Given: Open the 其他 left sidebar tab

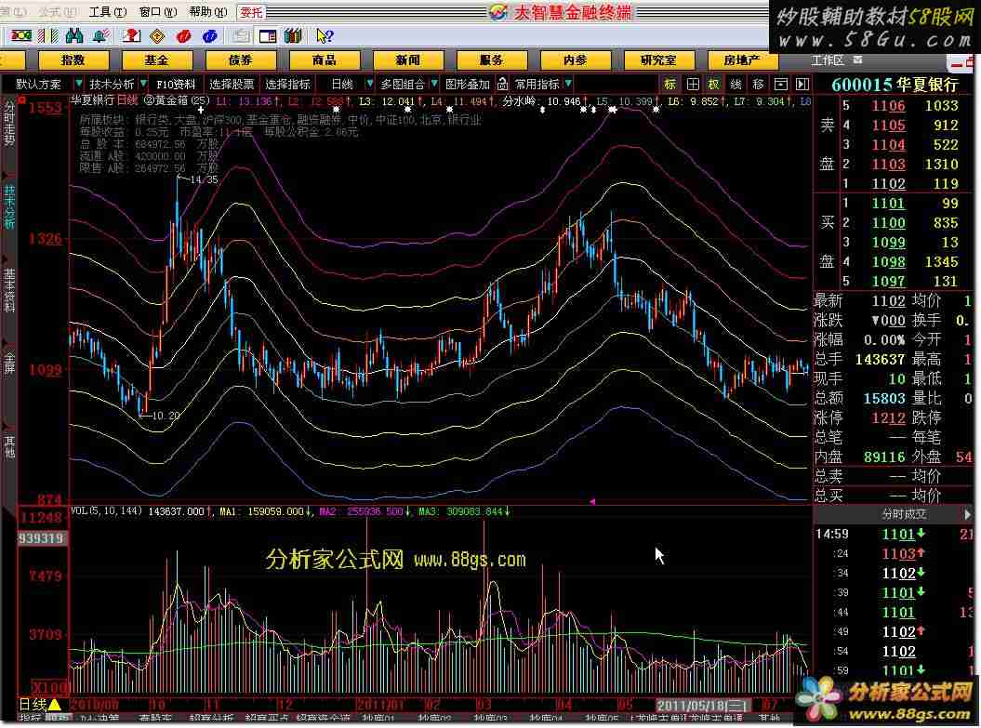Looking at the screenshot, I should [x=8, y=446].
